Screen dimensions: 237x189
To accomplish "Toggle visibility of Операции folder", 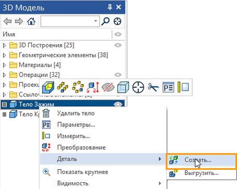I will pos(118,75).
